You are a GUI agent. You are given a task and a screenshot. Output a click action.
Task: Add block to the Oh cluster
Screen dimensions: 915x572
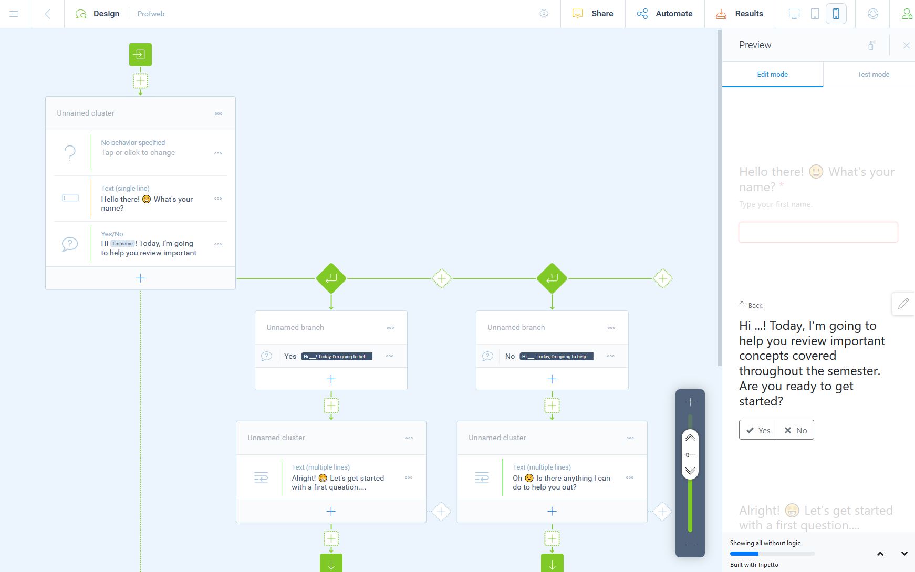[552, 511]
